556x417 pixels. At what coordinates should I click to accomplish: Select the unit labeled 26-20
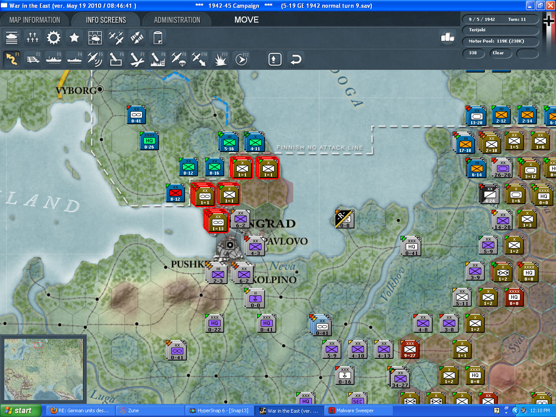click(x=503, y=168)
